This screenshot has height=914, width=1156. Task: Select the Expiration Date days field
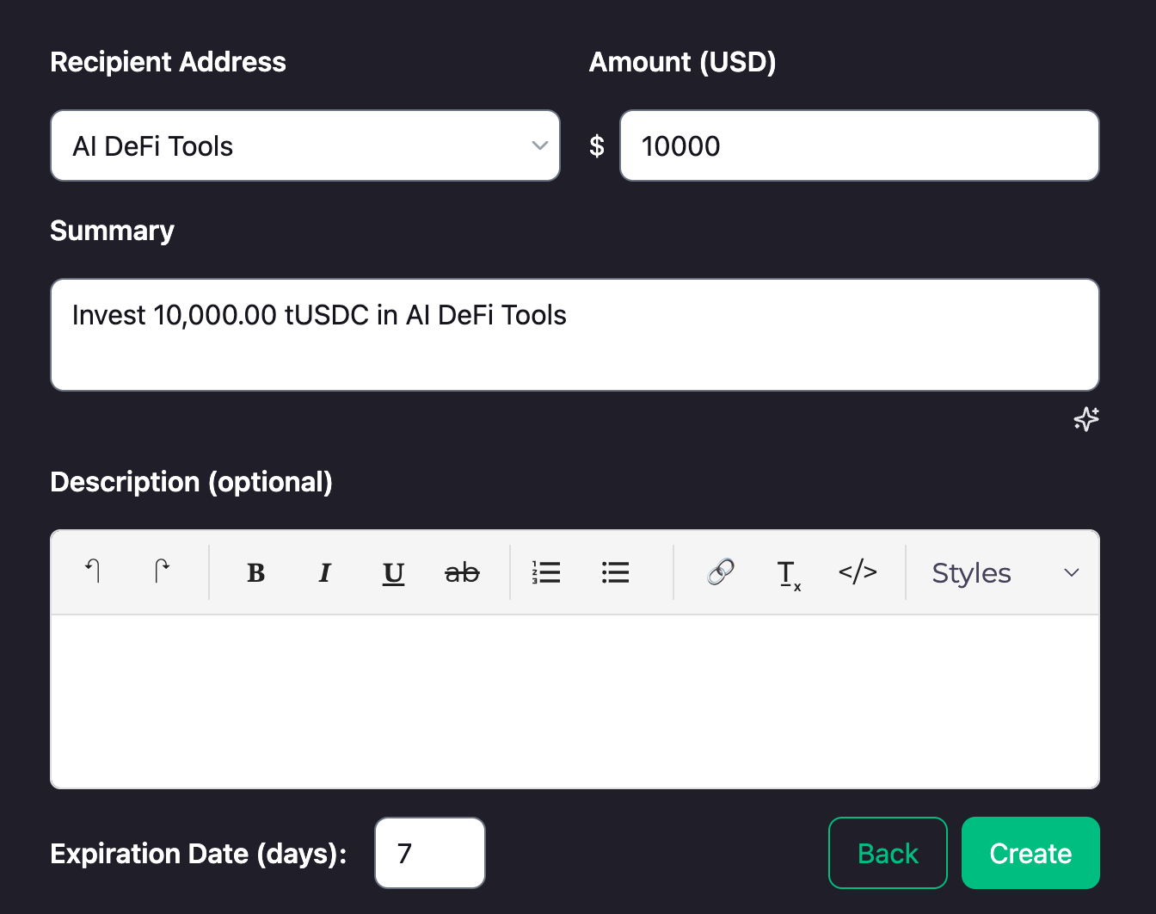point(430,853)
